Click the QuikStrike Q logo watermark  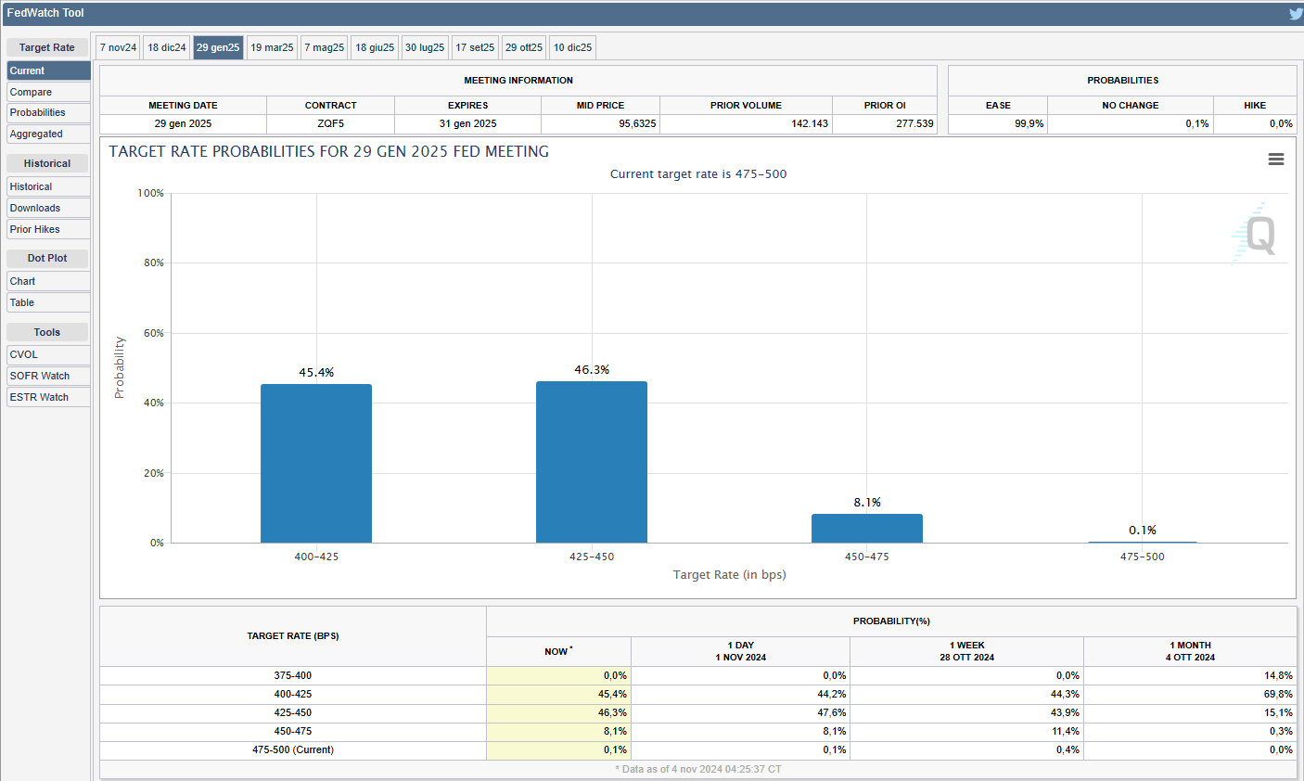tap(1257, 234)
